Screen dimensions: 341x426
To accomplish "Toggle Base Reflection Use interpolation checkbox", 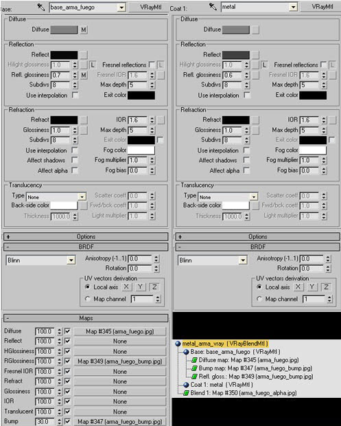I will point(75,96).
